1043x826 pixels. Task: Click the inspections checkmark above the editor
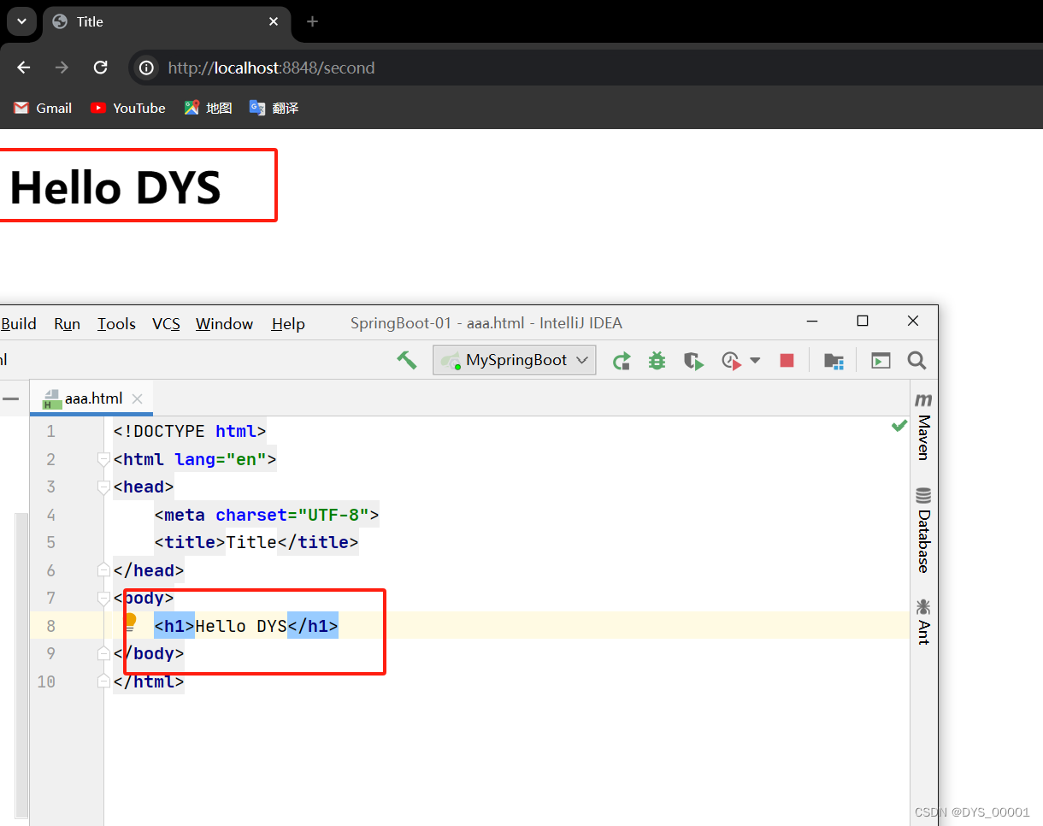pos(899,425)
